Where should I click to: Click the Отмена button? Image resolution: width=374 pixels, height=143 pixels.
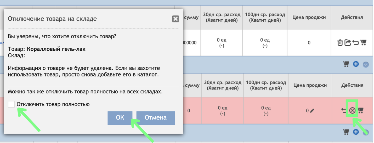(x=156, y=118)
